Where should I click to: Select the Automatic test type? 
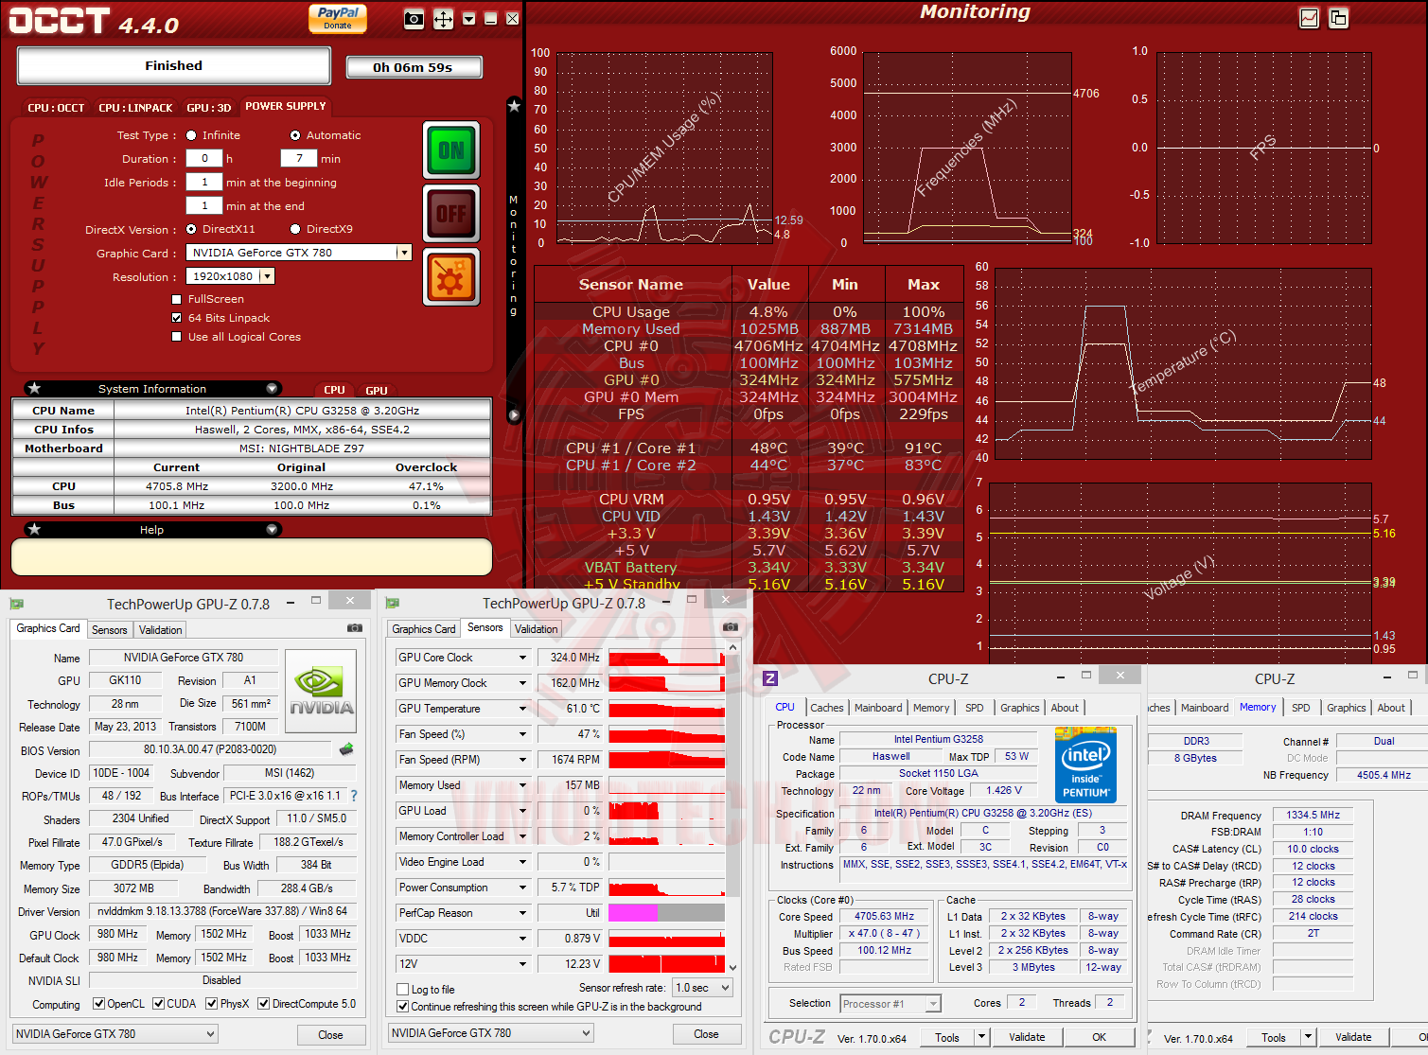pyautogui.click(x=295, y=135)
